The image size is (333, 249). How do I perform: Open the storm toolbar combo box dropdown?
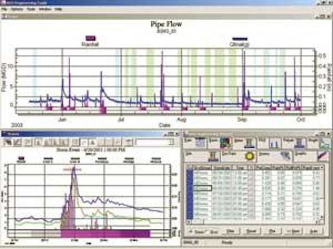(x=172, y=143)
